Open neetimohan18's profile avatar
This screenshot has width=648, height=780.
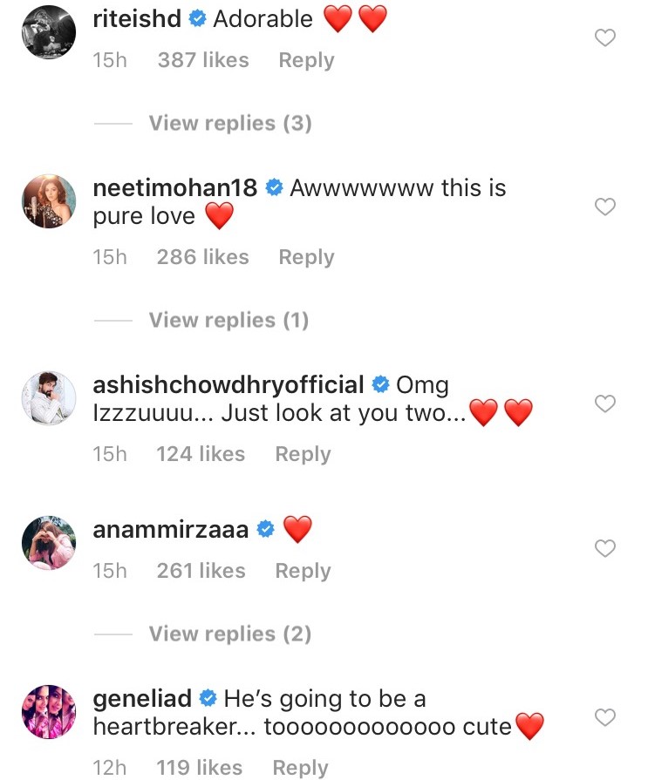tap(49, 201)
